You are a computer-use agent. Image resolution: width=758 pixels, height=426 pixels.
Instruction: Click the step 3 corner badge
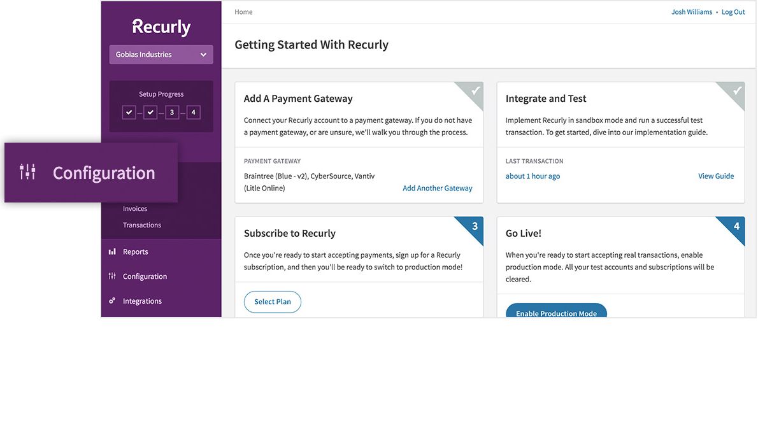click(475, 226)
